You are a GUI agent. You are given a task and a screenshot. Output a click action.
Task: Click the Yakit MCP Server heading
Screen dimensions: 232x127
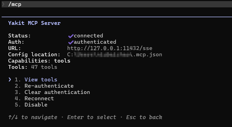(34, 23)
